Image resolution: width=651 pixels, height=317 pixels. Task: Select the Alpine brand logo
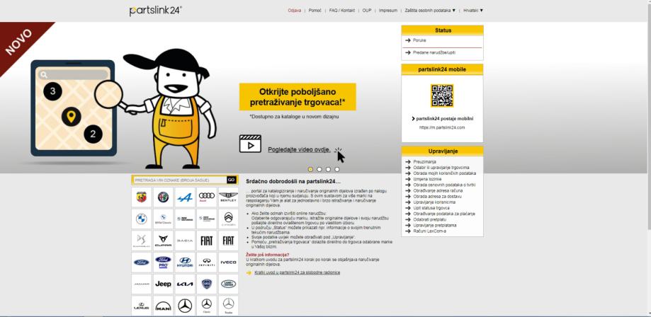[185, 197]
